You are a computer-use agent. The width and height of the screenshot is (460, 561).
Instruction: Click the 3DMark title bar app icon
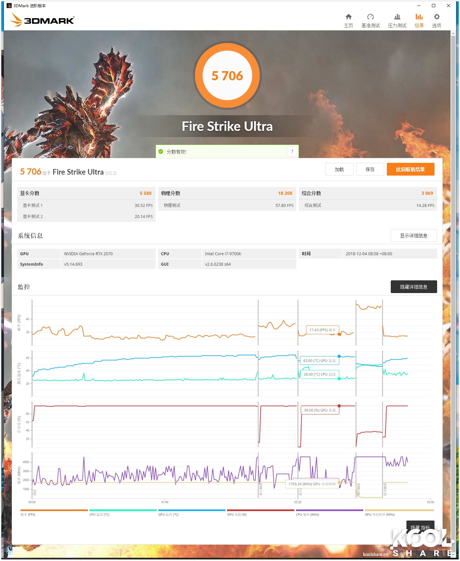point(9,6)
